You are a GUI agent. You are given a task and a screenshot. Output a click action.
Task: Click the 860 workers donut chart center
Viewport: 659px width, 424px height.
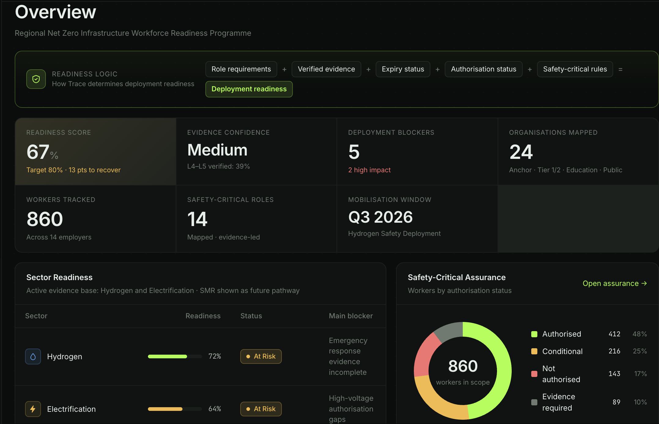point(463,371)
